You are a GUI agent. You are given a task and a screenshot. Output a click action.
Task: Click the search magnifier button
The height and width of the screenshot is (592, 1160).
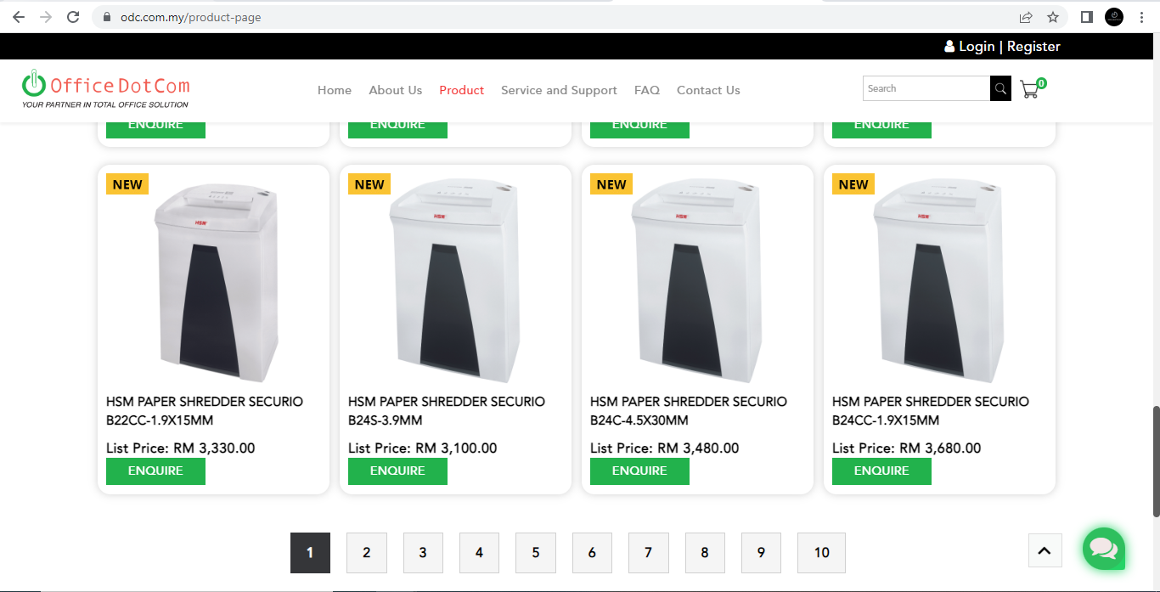(x=1000, y=88)
